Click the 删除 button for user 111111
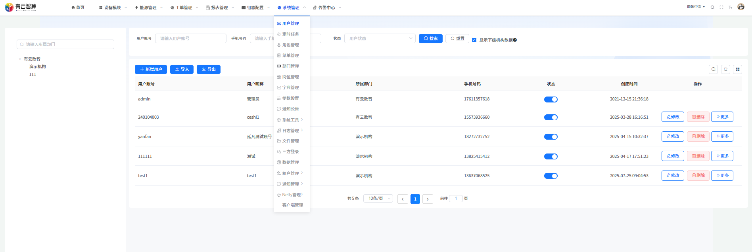This screenshot has width=752, height=252. tap(698, 156)
